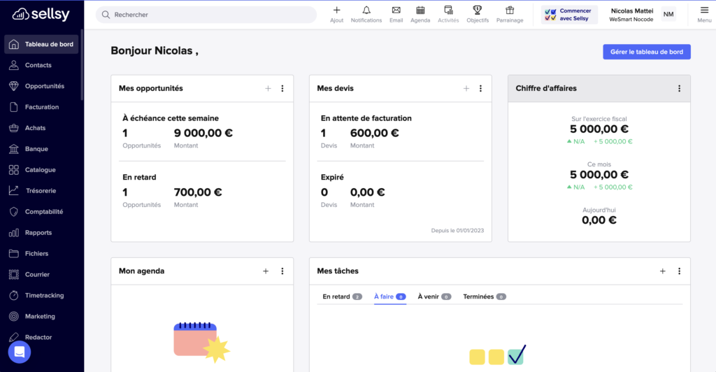Viewport: 716px width, 372px height.
Task: Open the Parrainage gift icon
Action: pyautogui.click(x=510, y=10)
